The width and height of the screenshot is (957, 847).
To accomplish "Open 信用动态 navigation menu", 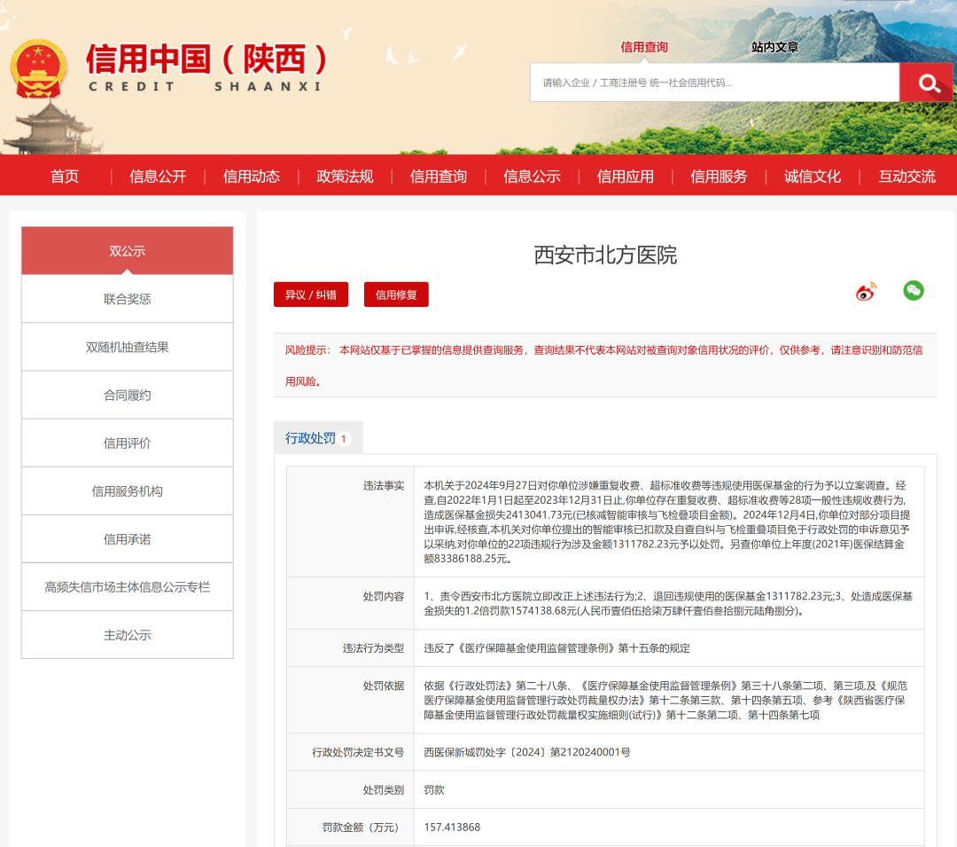I will (251, 176).
